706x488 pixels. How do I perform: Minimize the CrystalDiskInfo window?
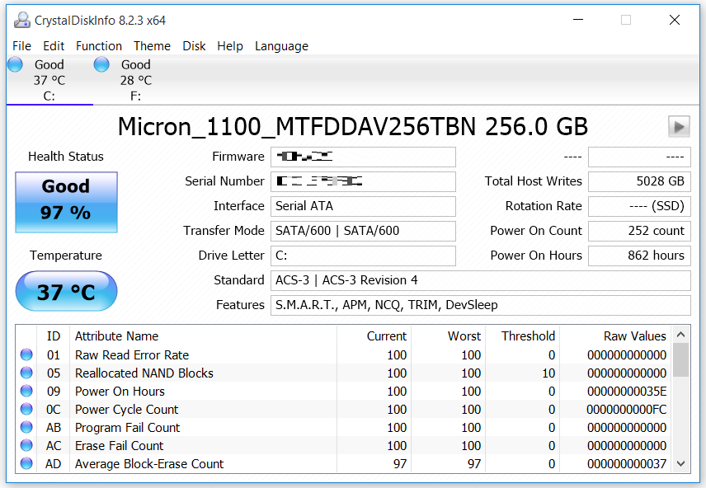pyautogui.click(x=578, y=20)
